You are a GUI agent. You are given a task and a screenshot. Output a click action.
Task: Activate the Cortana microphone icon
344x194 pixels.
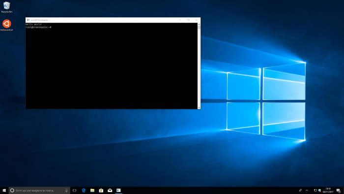coord(66,190)
